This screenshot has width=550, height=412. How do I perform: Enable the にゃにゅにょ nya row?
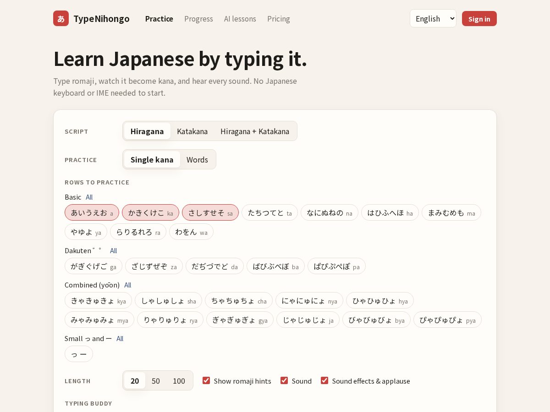click(309, 300)
